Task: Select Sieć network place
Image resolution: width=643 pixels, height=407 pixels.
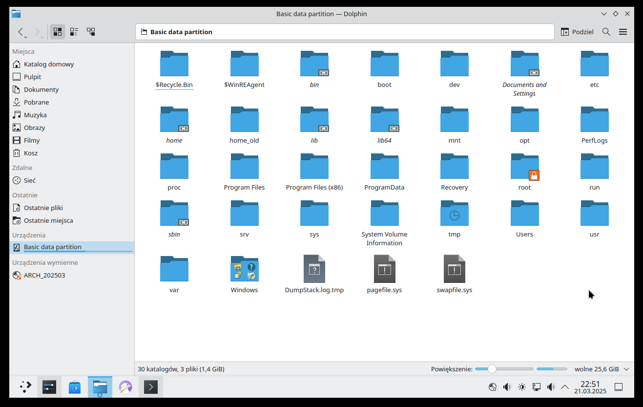Action: point(71,180)
